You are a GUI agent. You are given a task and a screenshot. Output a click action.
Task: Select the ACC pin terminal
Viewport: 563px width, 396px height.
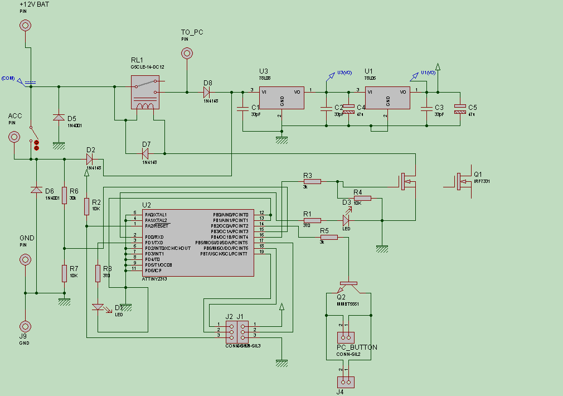pyautogui.click(x=14, y=137)
